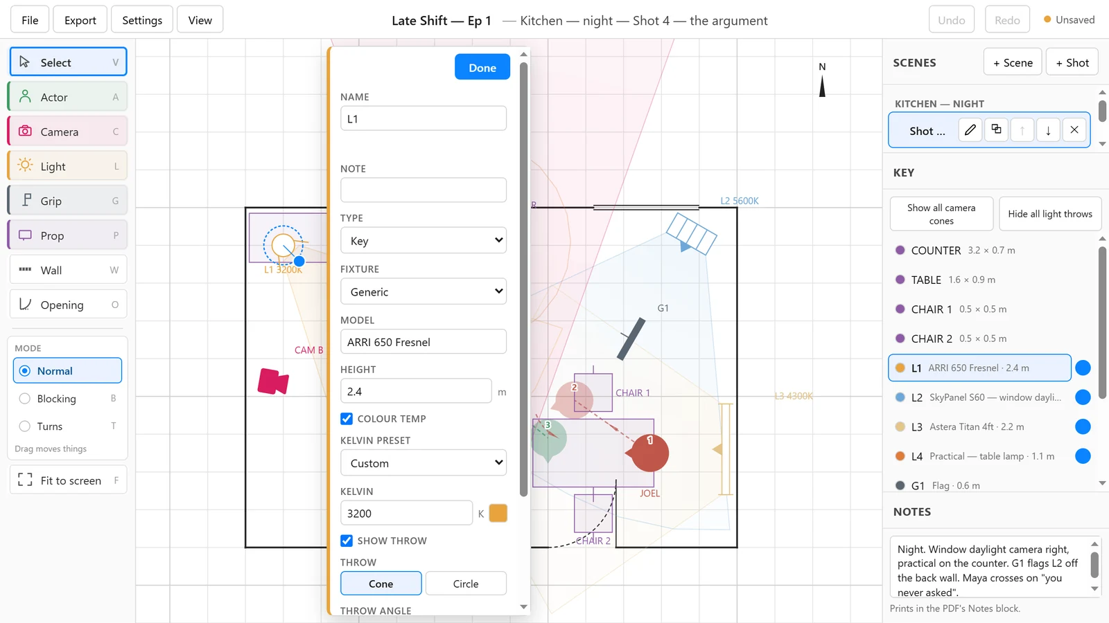1109x623 pixels.
Task: Activate the Light tool sun icon
Action: 25,165
